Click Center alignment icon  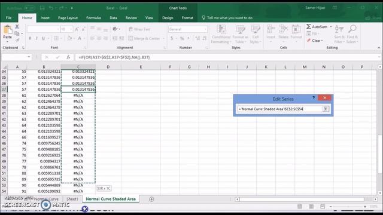[99, 38]
